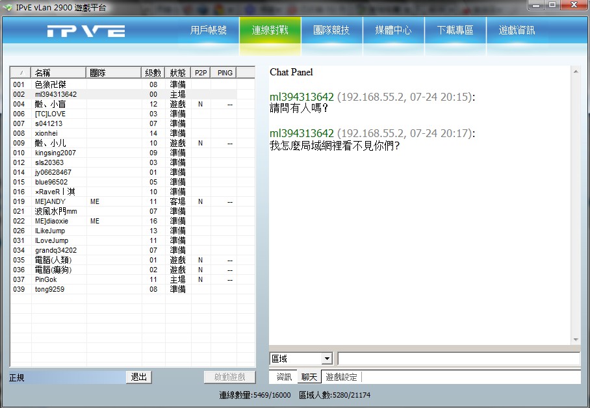Click the chat panel scroll up arrow

576,71
